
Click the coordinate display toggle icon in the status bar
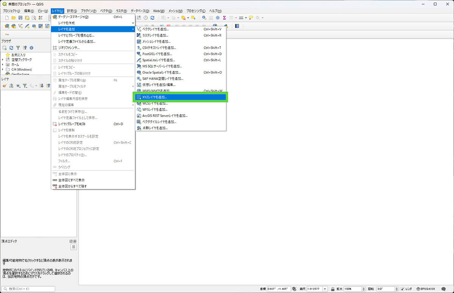pos(294,289)
